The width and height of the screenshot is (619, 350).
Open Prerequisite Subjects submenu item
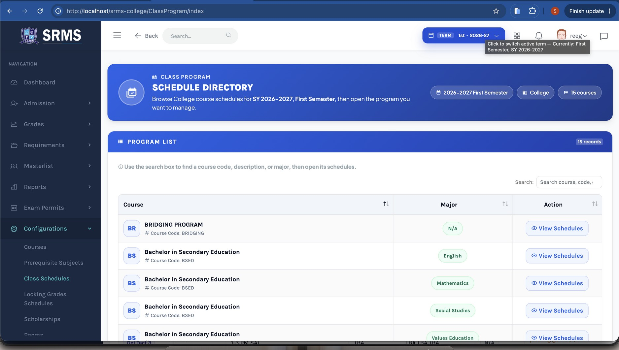[x=53, y=263]
